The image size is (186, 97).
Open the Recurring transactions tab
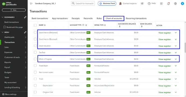[x=136, y=18]
